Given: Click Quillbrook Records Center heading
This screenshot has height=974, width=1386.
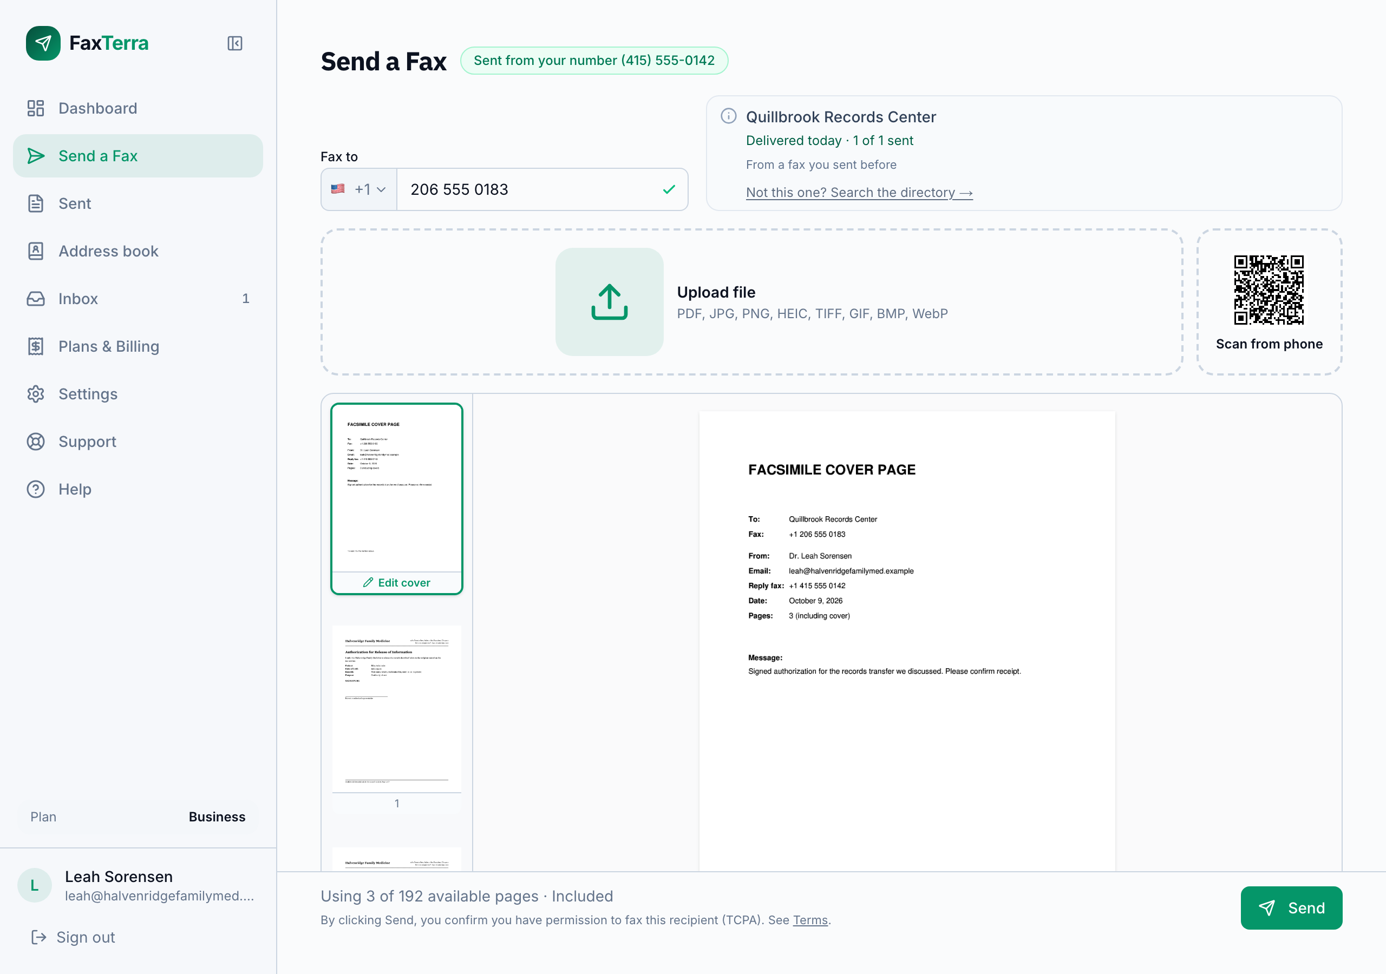Looking at the screenshot, I should click(841, 117).
